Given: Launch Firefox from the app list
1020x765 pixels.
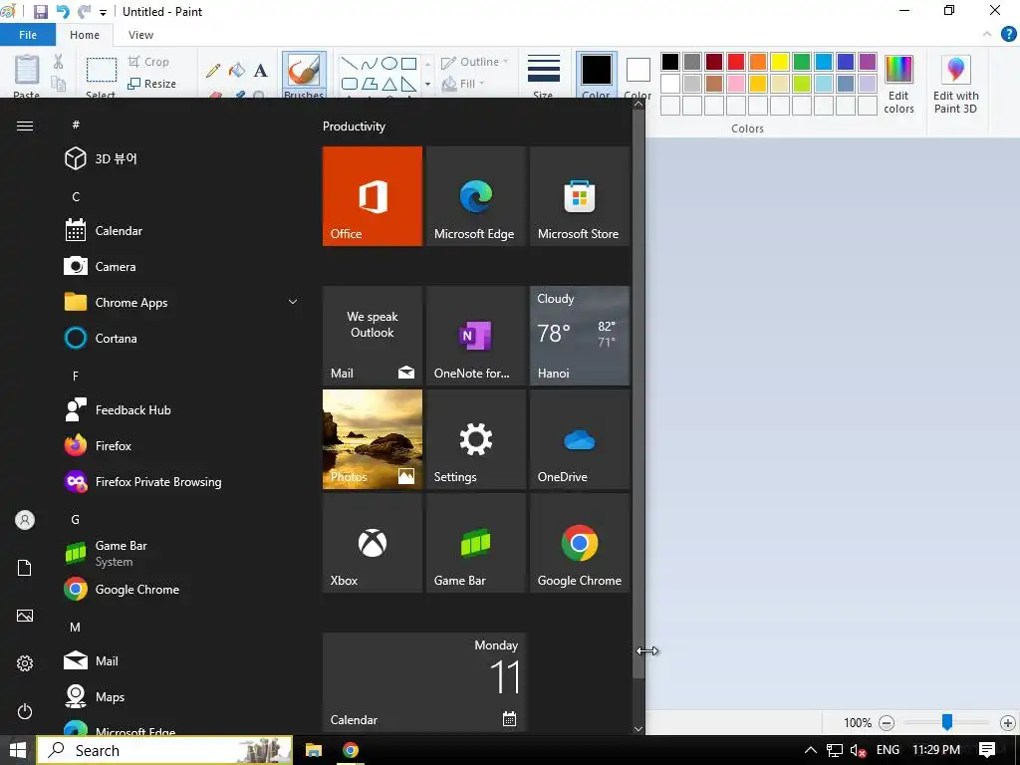Looking at the screenshot, I should pos(182,445).
